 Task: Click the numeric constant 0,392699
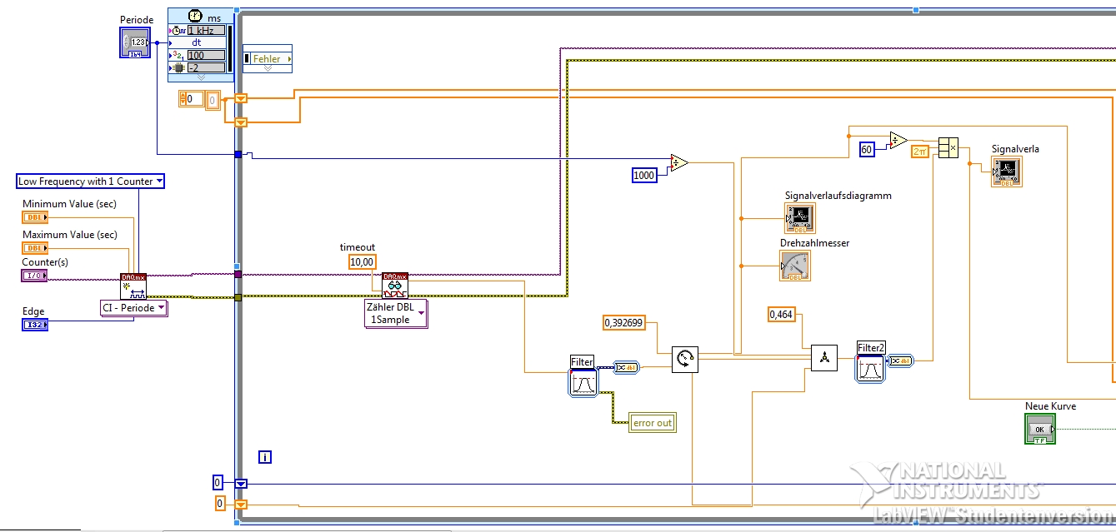tap(624, 321)
